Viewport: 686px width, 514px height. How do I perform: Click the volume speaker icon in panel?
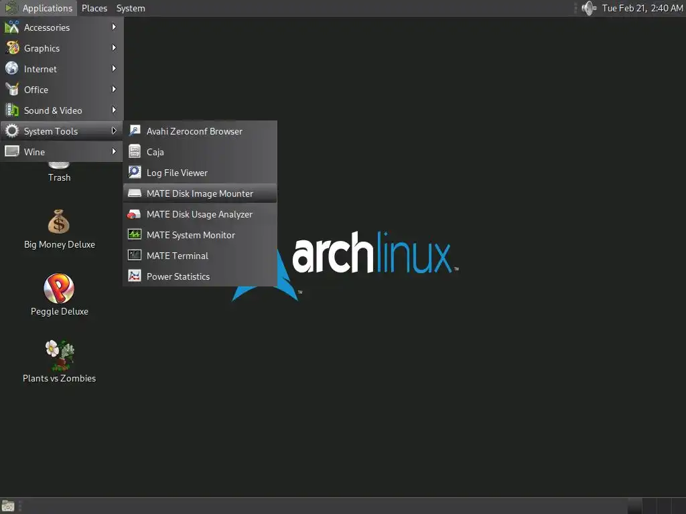click(589, 8)
